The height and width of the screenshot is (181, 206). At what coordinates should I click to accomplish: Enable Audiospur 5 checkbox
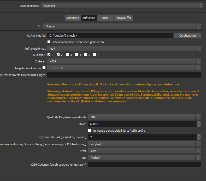coord(86,55)
